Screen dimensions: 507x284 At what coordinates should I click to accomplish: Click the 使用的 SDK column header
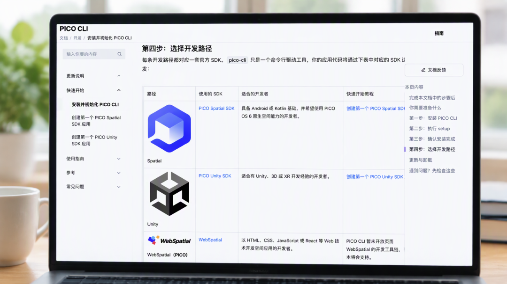coord(210,94)
